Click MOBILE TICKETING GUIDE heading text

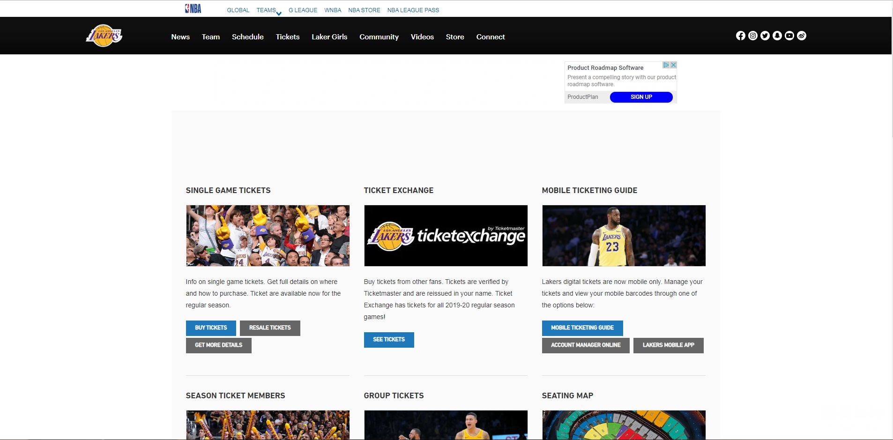click(x=589, y=190)
